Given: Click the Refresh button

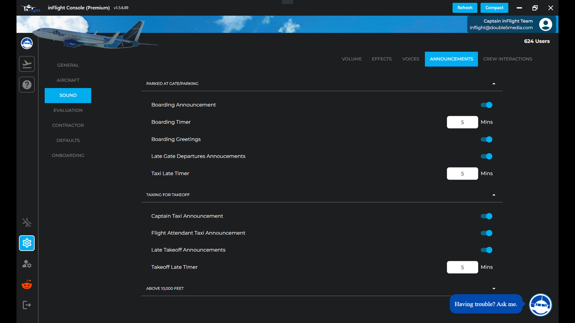Looking at the screenshot, I should pos(464,8).
